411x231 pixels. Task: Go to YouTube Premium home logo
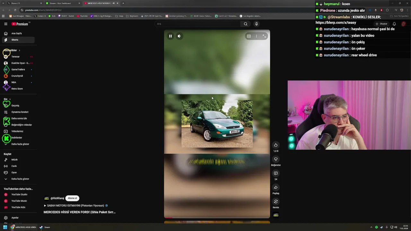[20, 24]
